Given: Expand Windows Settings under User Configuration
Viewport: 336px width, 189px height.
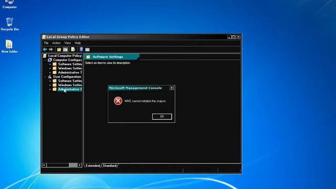Looking at the screenshot, I should 50,85.
